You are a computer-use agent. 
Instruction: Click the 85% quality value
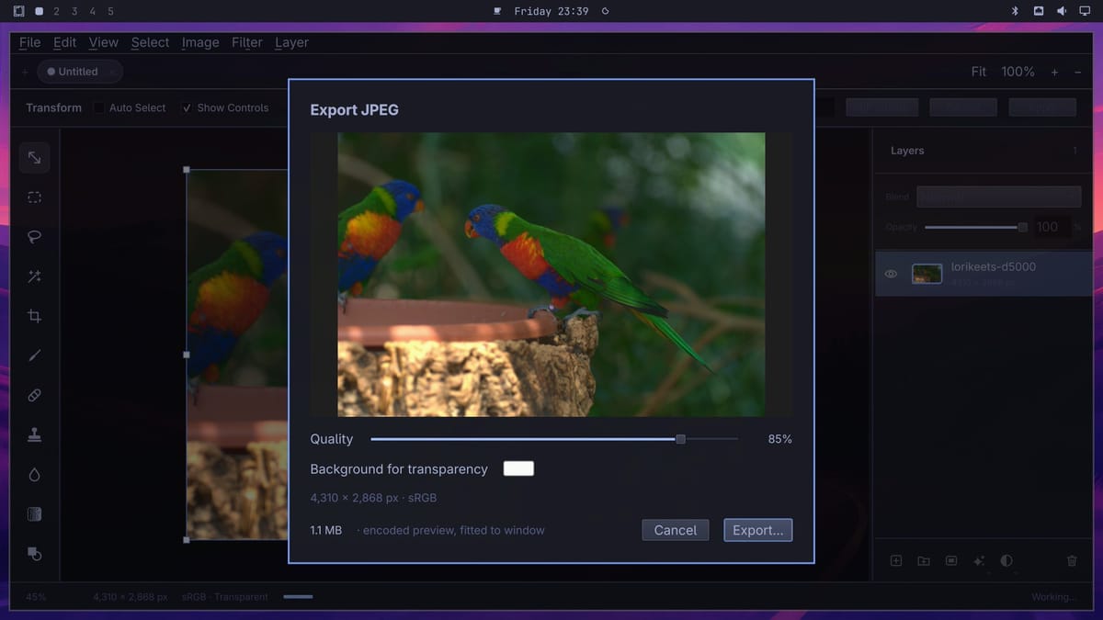pos(779,439)
